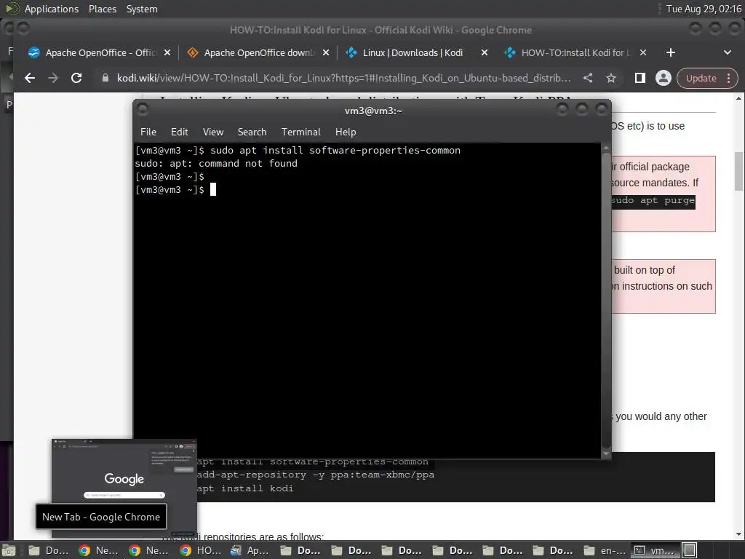Click 'add-apt-repository -y ppa:team-xbmc/ppa' line
Image resolution: width=745 pixels, height=559 pixels.
(316, 475)
